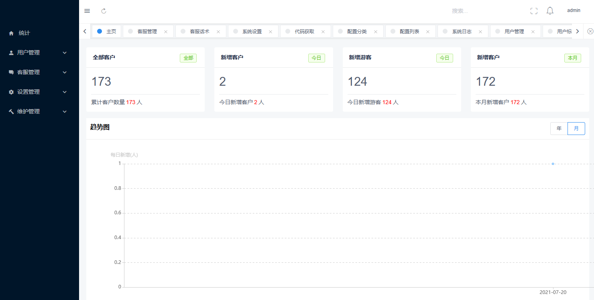This screenshot has width=594, height=300.
Task: Click the 统计 home icon in sidebar
Action: [x=11, y=33]
